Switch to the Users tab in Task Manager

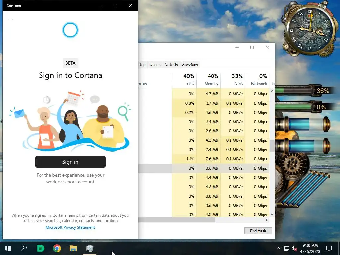click(155, 65)
